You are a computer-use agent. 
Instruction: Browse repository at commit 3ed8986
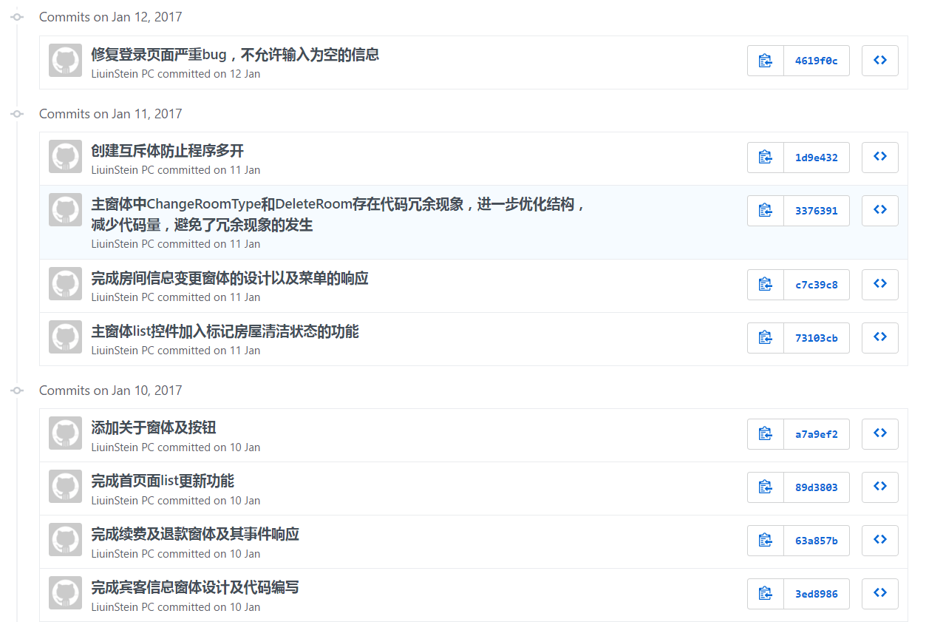point(879,593)
